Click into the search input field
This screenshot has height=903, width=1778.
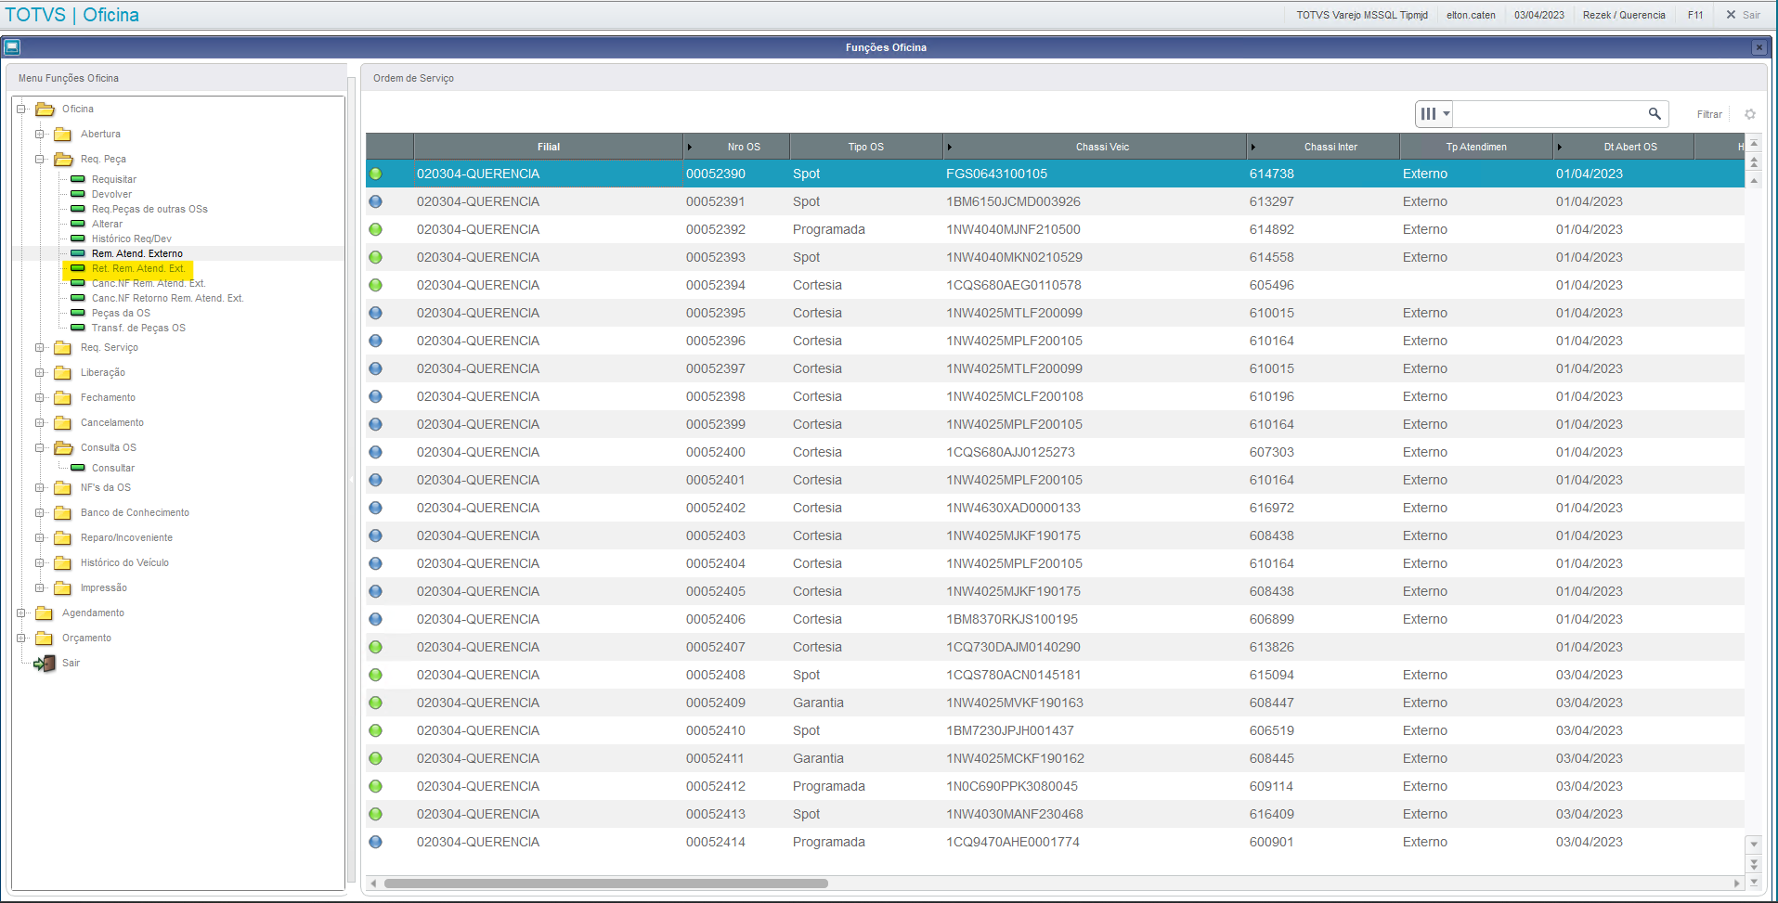1549,113
